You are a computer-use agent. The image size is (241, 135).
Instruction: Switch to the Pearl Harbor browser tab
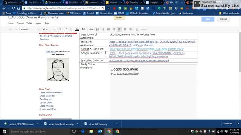point(73,3)
